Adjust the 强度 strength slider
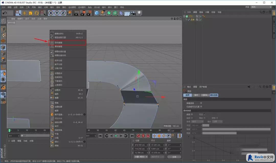This screenshot has height=163, width=276. pyautogui.click(x=236, y=129)
